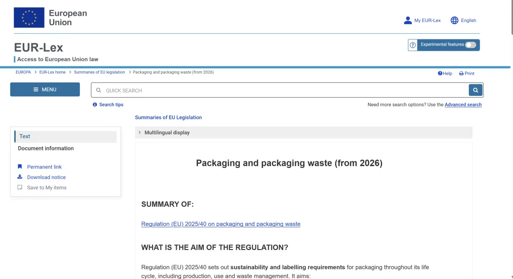Click the Download notice text link
Viewport: 513px width, 279px height.
pos(47,177)
